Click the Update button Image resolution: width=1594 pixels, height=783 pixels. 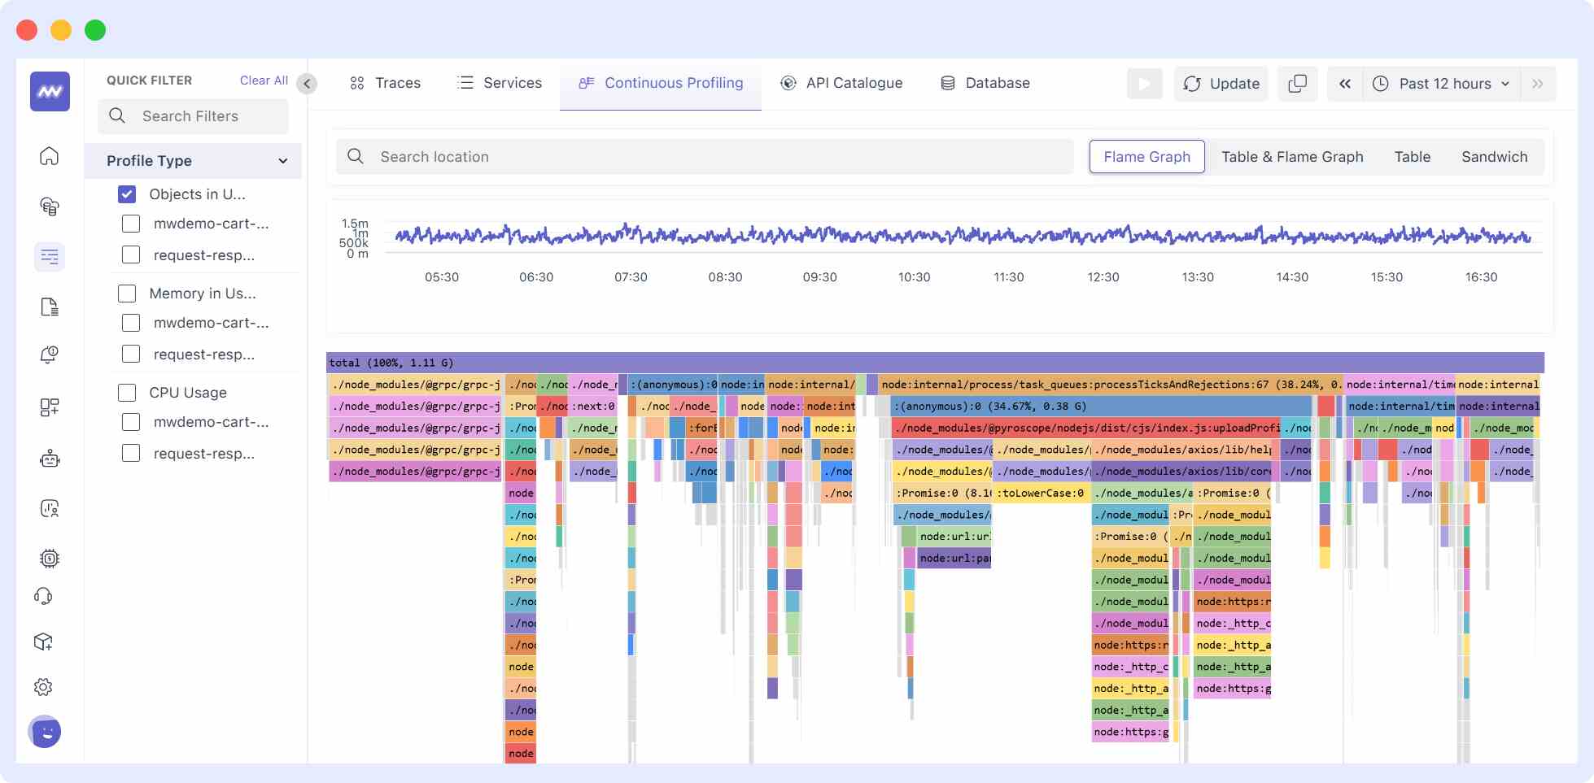tap(1221, 84)
